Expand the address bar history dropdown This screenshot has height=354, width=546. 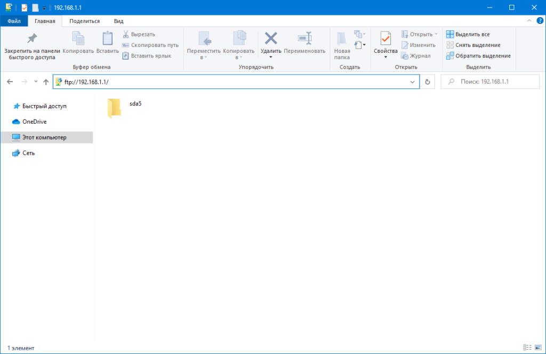coord(412,82)
